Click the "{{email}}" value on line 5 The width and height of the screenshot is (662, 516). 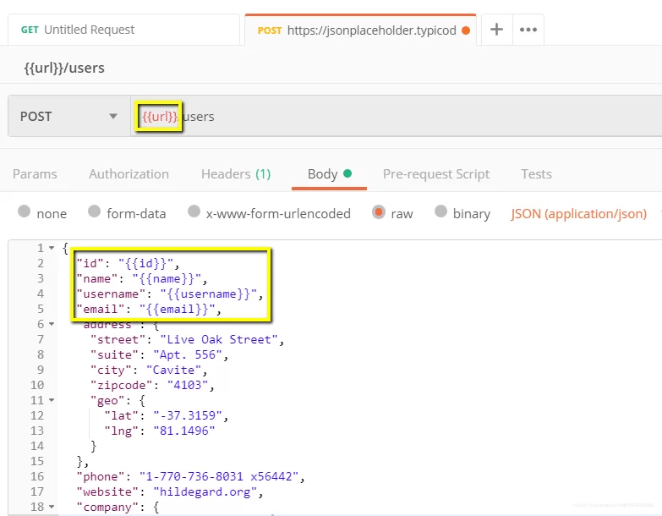[178, 309]
